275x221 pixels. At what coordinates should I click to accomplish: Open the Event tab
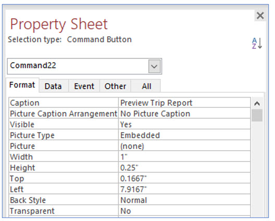pos(84,86)
